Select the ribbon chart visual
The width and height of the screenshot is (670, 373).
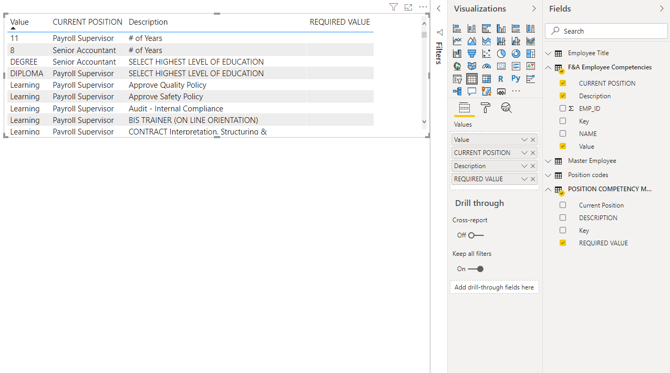tap(531, 41)
